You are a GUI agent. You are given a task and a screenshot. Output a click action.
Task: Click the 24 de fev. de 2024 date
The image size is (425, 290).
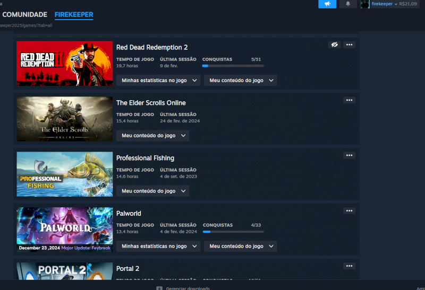[x=180, y=121]
